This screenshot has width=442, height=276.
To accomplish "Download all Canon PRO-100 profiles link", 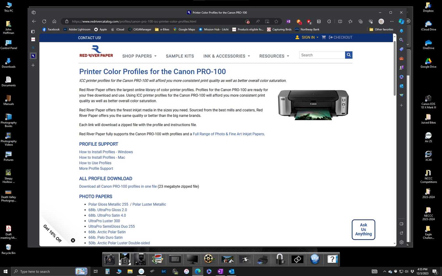I will pyautogui.click(x=118, y=186).
